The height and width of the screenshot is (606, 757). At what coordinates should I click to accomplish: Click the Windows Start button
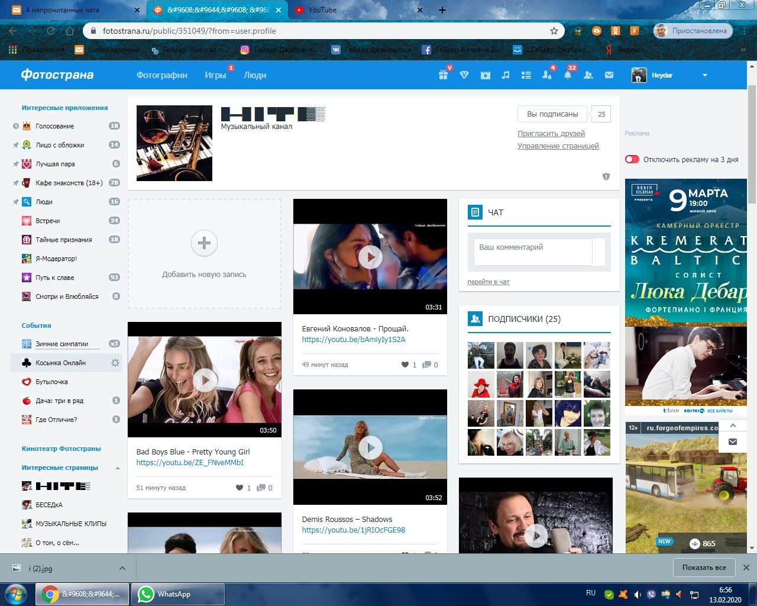pos(16,594)
